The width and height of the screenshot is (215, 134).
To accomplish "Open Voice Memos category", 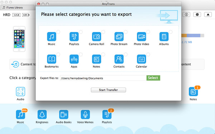I will point(85,114).
